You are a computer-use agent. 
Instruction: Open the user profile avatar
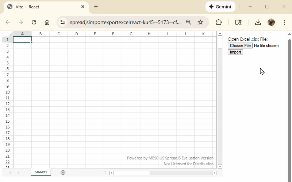(x=271, y=22)
